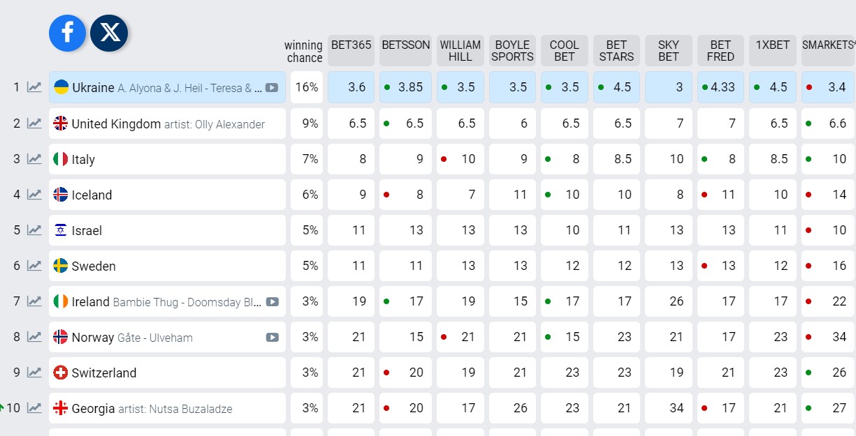Open the Iceland entry row
The image size is (856, 436).
point(167,195)
